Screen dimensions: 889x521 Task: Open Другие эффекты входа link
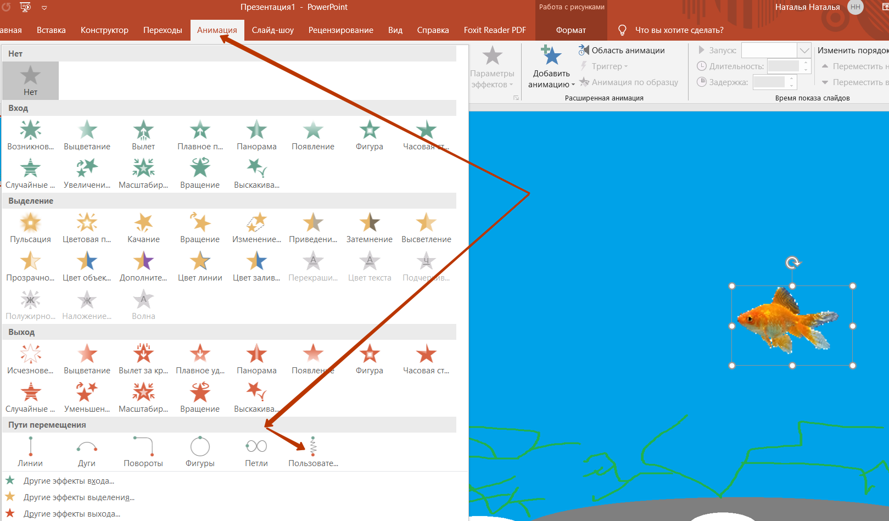click(x=69, y=481)
